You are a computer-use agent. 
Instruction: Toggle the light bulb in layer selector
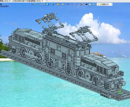tap(98, 4)
